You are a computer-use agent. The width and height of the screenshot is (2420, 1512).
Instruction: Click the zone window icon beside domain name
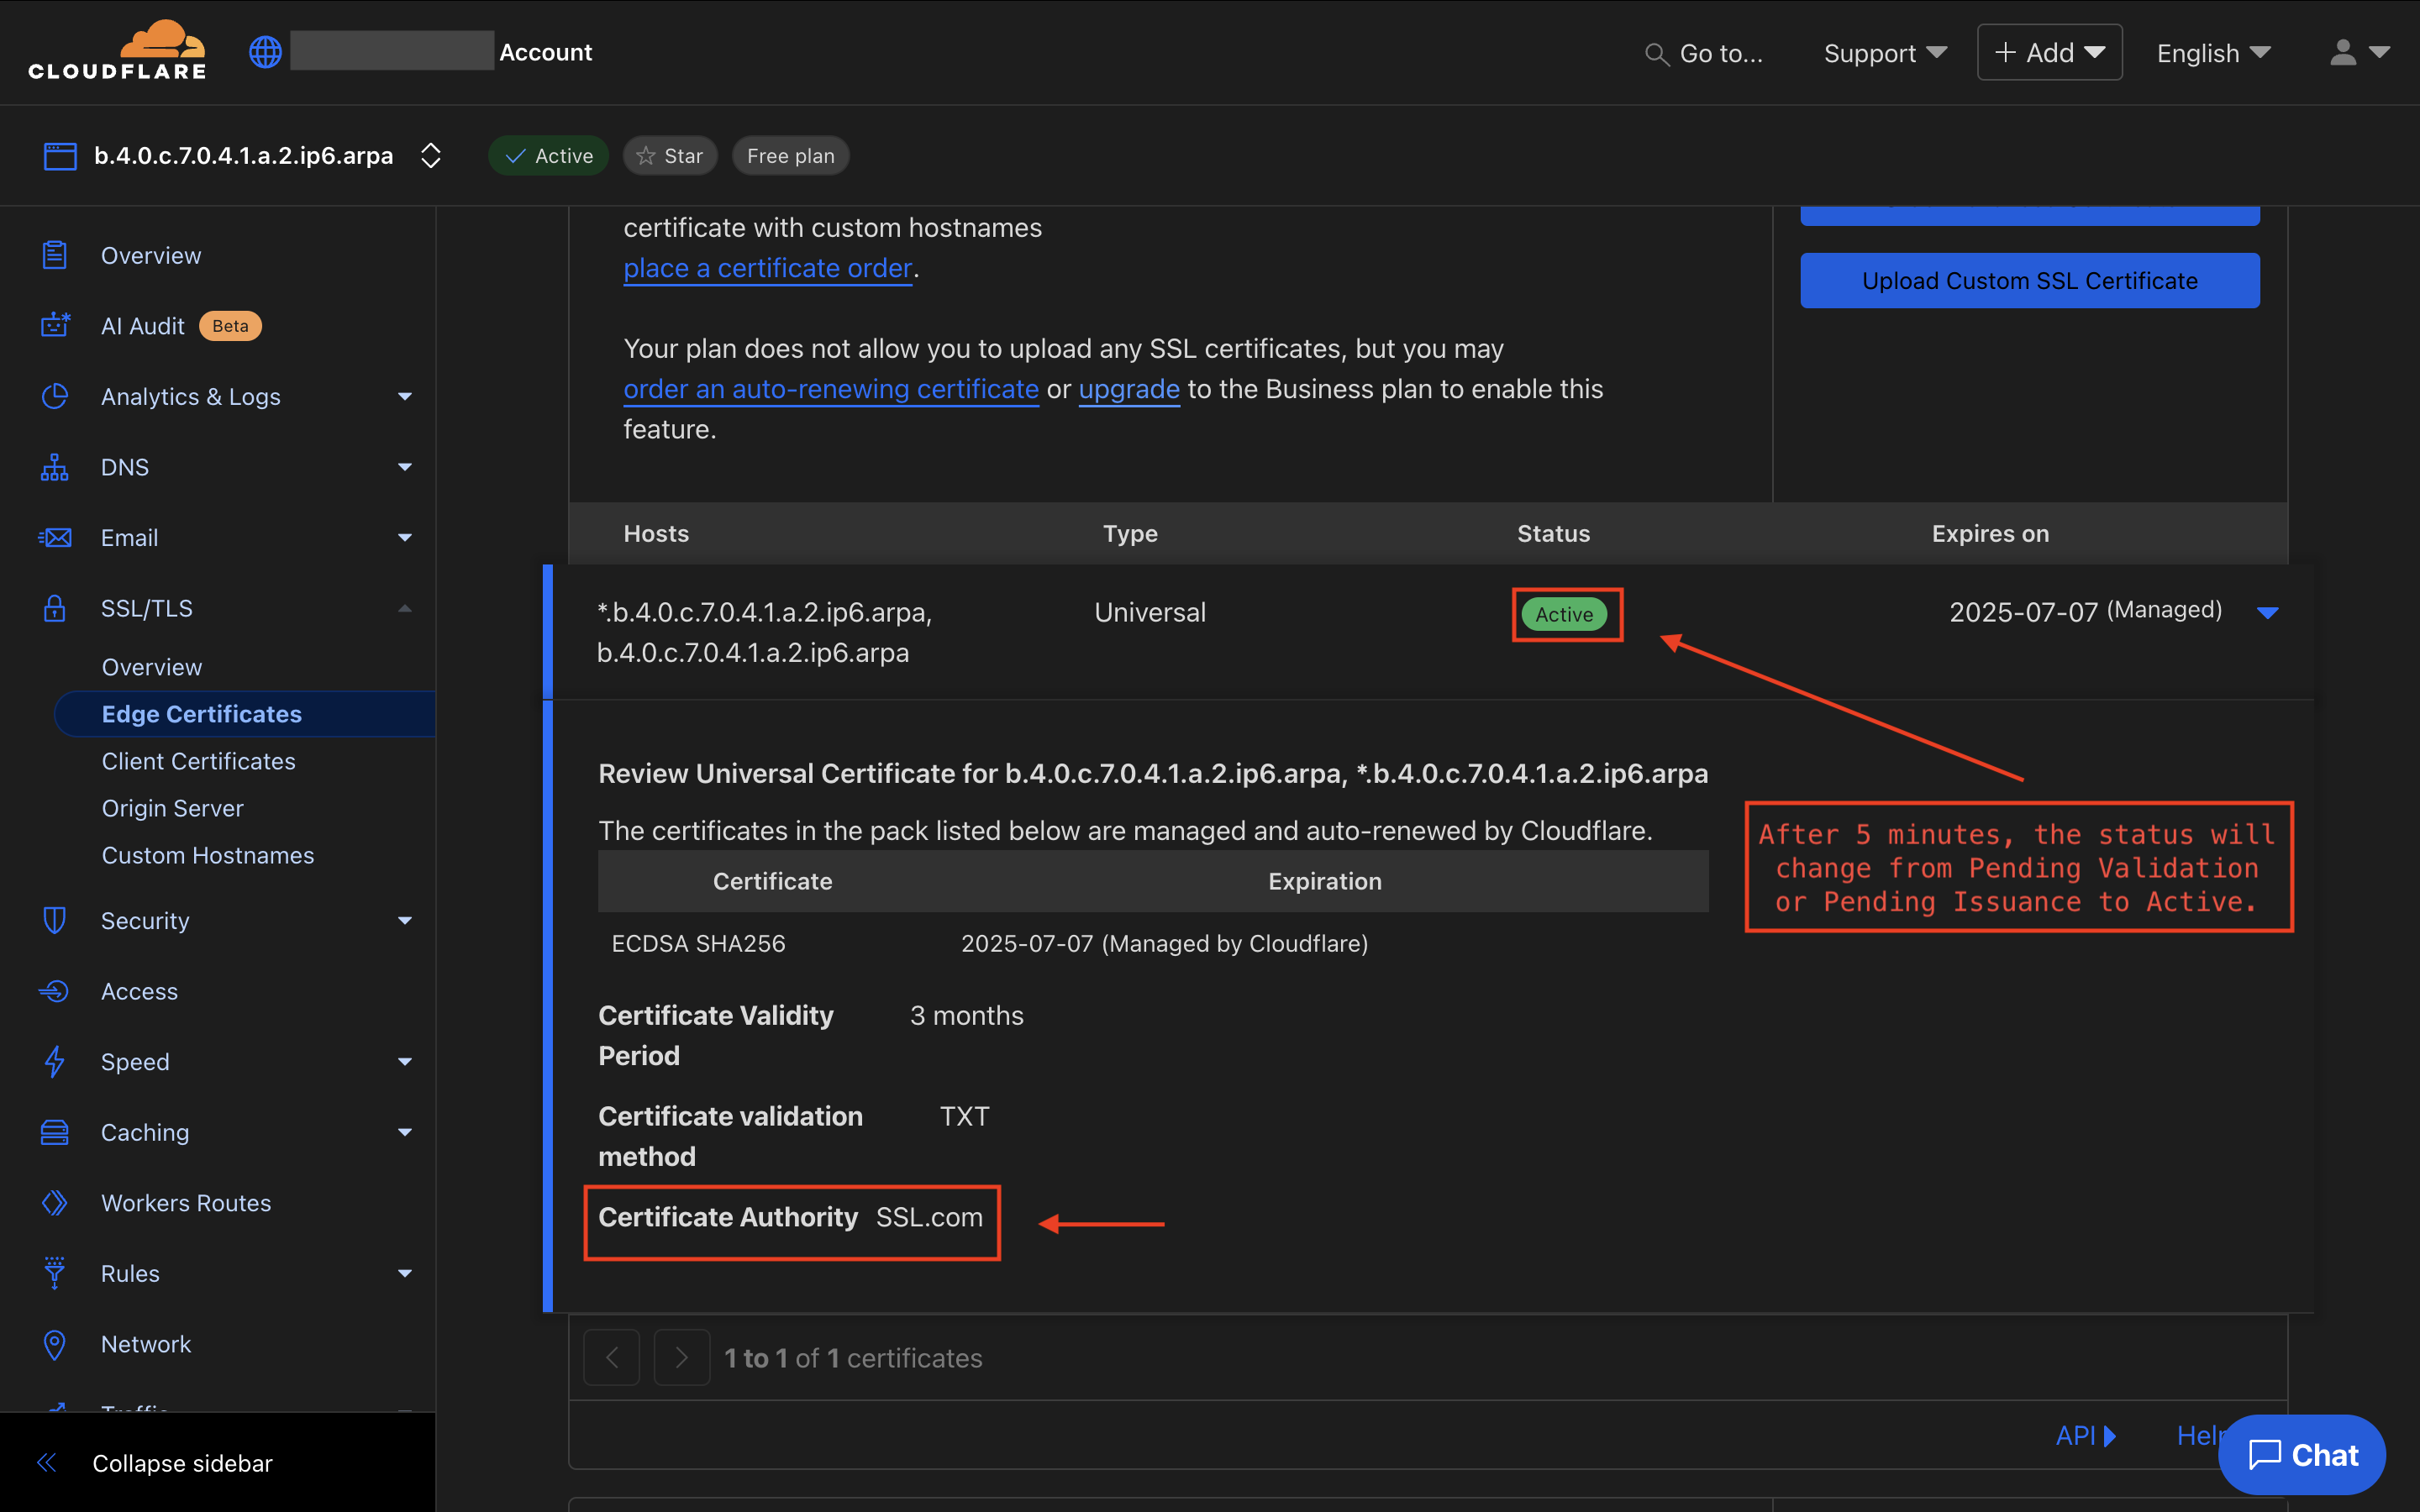pyautogui.click(x=60, y=156)
